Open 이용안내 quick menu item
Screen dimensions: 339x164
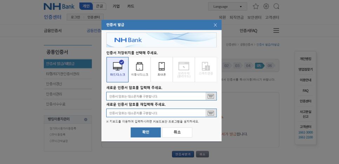[306, 80]
